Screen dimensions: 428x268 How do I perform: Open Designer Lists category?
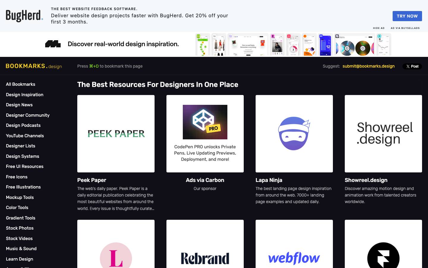click(x=21, y=146)
